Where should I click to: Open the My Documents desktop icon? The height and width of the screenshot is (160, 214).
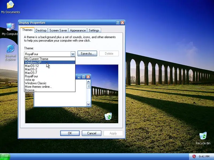(10, 7)
